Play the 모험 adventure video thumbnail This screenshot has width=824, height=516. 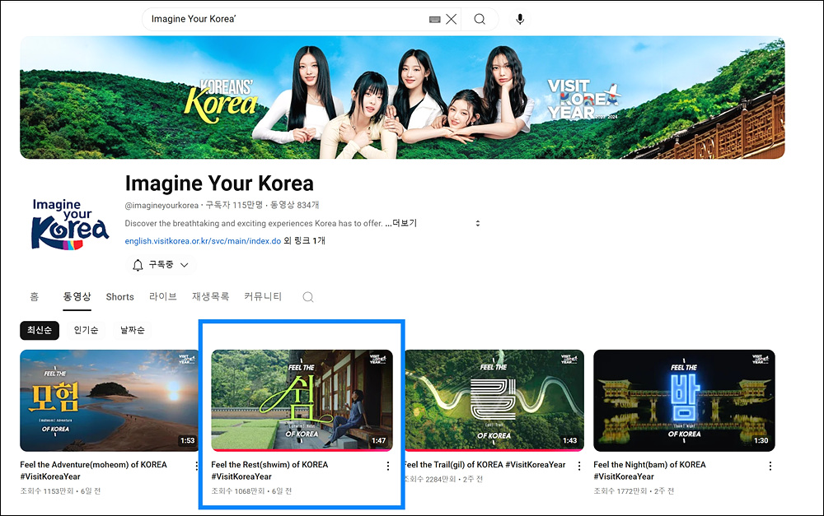(x=110, y=401)
